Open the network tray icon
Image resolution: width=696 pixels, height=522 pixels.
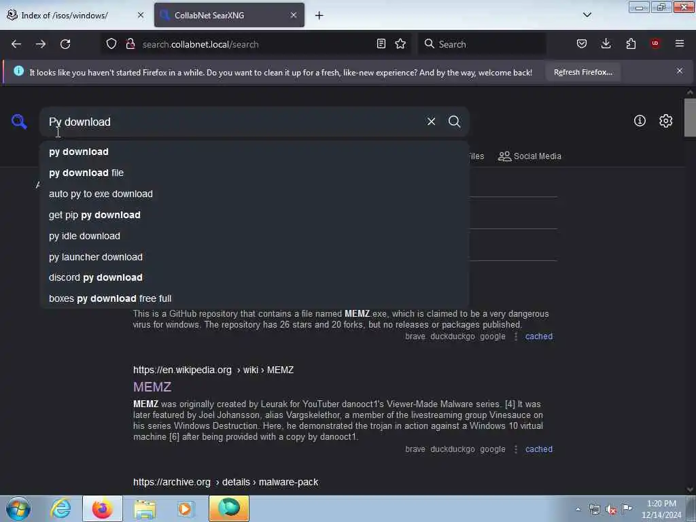coord(594,510)
